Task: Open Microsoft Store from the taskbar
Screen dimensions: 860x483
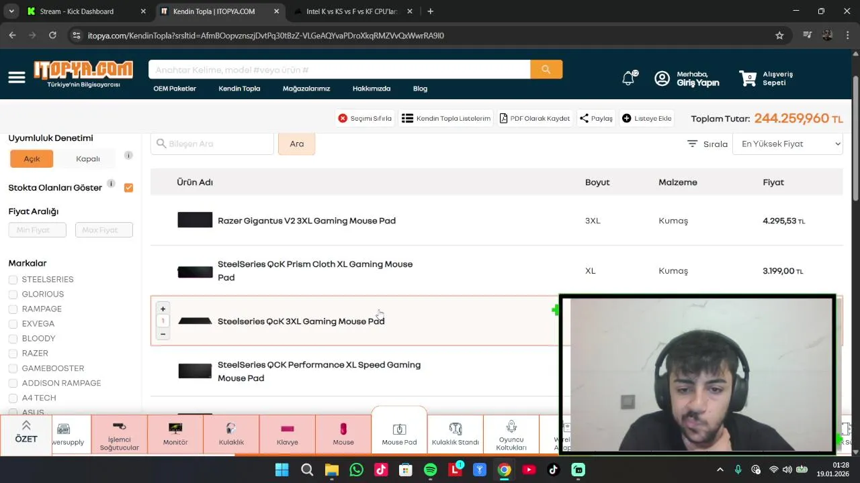Action: [406, 470]
